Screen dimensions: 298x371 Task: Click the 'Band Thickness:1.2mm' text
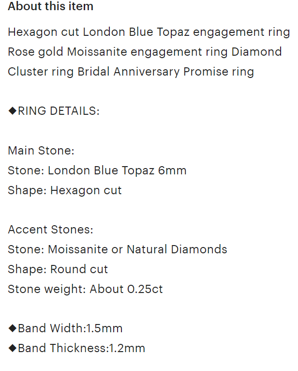tap(82, 348)
